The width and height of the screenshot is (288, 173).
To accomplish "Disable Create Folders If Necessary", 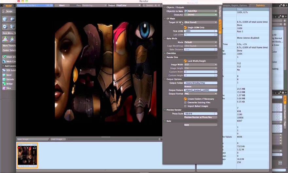I will pos(185,99).
